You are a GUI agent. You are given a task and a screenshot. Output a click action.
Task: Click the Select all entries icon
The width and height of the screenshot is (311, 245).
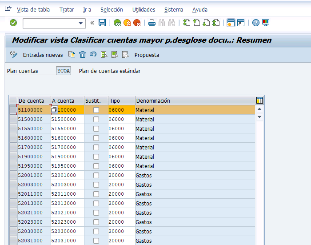click(x=104, y=54)
